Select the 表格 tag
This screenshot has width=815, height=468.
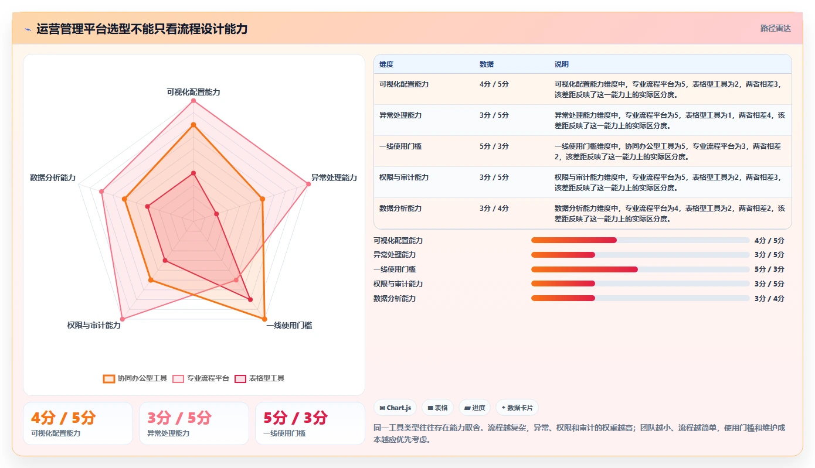437,408
